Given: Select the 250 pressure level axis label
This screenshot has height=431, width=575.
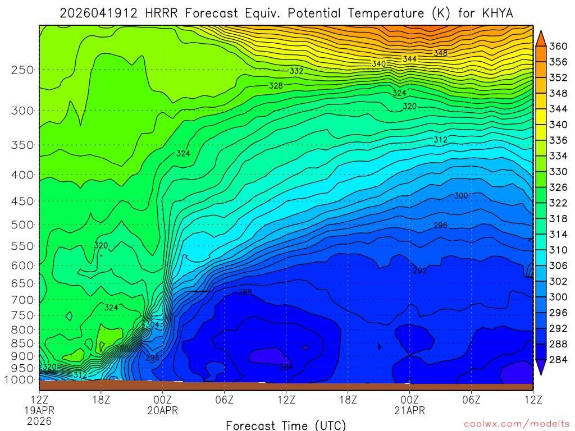Looking at the screenshot, I should coord(22,70).
